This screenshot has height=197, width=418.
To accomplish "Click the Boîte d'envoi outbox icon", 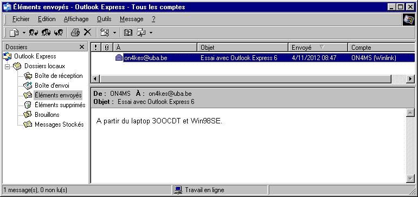I will coord(28,86).
